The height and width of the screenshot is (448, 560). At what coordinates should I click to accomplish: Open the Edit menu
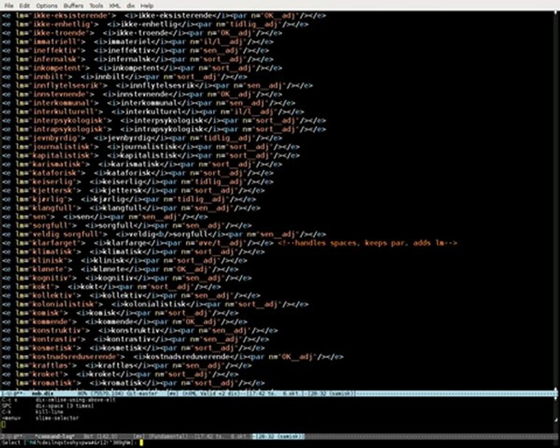click(24, 6)
